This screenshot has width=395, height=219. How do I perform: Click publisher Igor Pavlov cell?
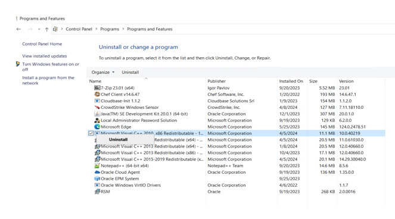(219, 88)
